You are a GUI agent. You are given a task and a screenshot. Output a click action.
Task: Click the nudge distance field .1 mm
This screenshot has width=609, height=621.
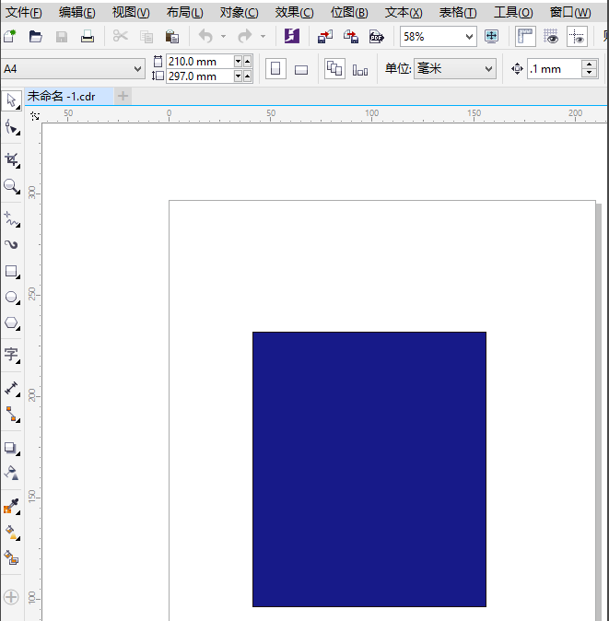tap(555, 69)
